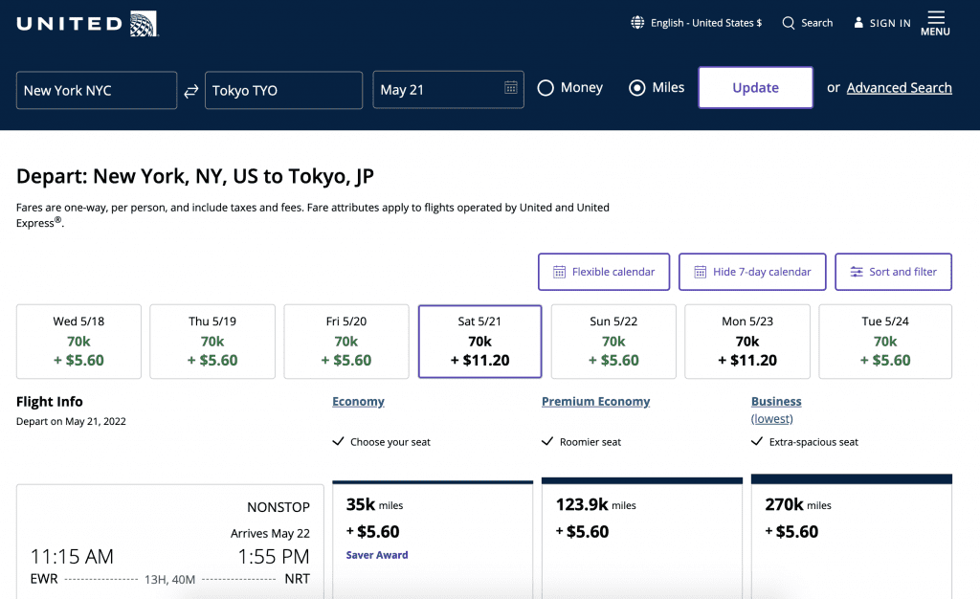Select Fri 5/20 date tab
The height and width of the screenshot is (599, 980).
(346, 341)
